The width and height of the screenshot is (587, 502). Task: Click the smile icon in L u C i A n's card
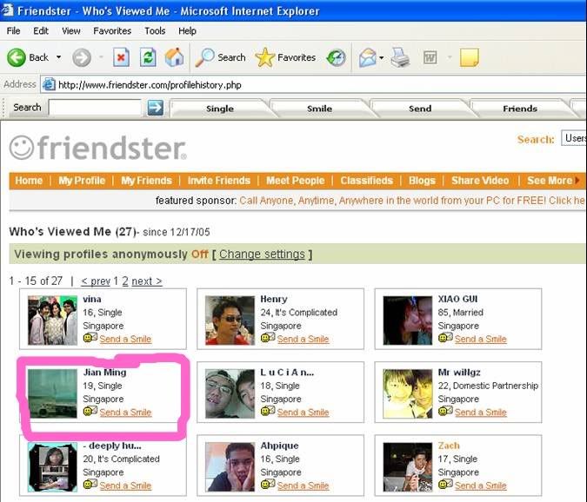click(268, 411)
